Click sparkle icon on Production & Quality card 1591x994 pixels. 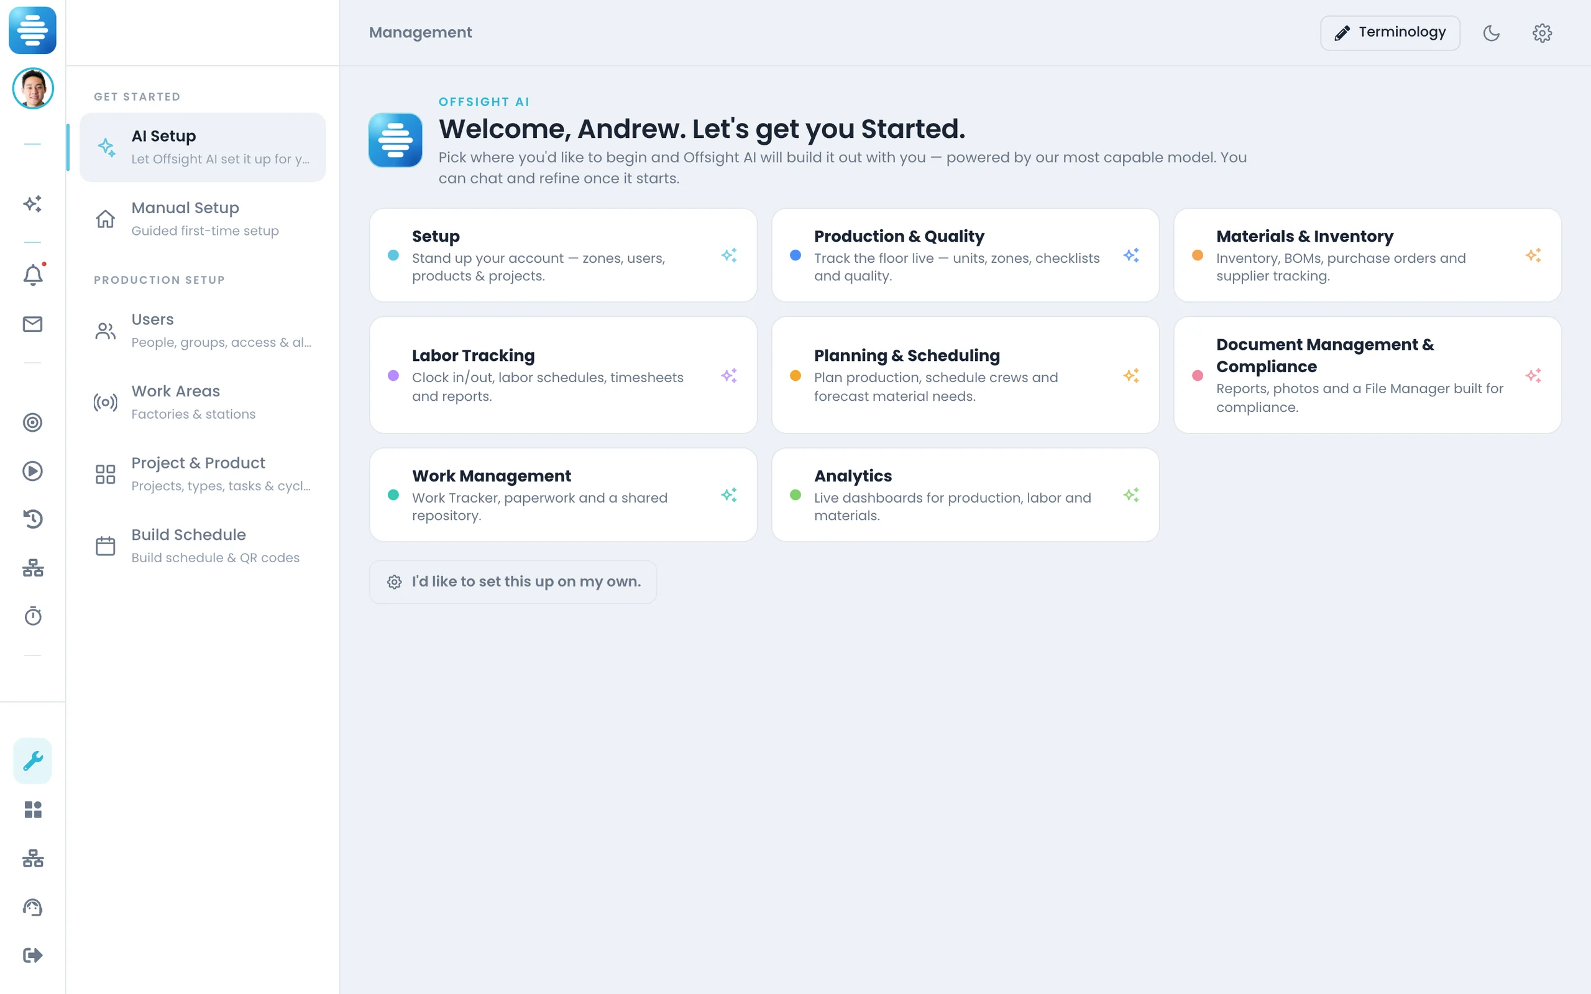click(x=1131, y=255)
